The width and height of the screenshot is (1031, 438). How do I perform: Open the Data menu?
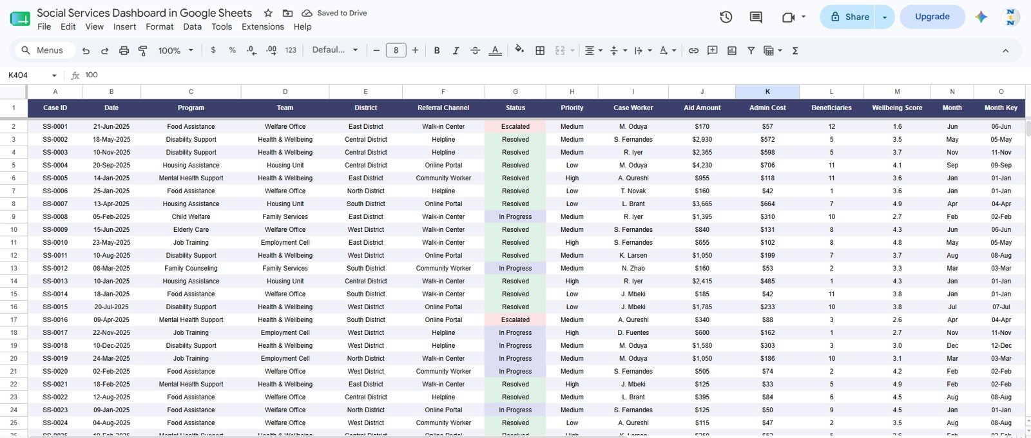pos(192,27)
